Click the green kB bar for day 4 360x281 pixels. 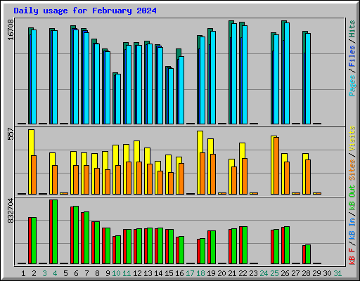55,232
